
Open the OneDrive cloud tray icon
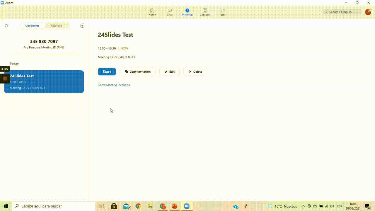pos(315,206)
